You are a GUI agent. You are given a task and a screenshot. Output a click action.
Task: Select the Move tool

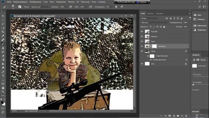[x=3, y=16]
